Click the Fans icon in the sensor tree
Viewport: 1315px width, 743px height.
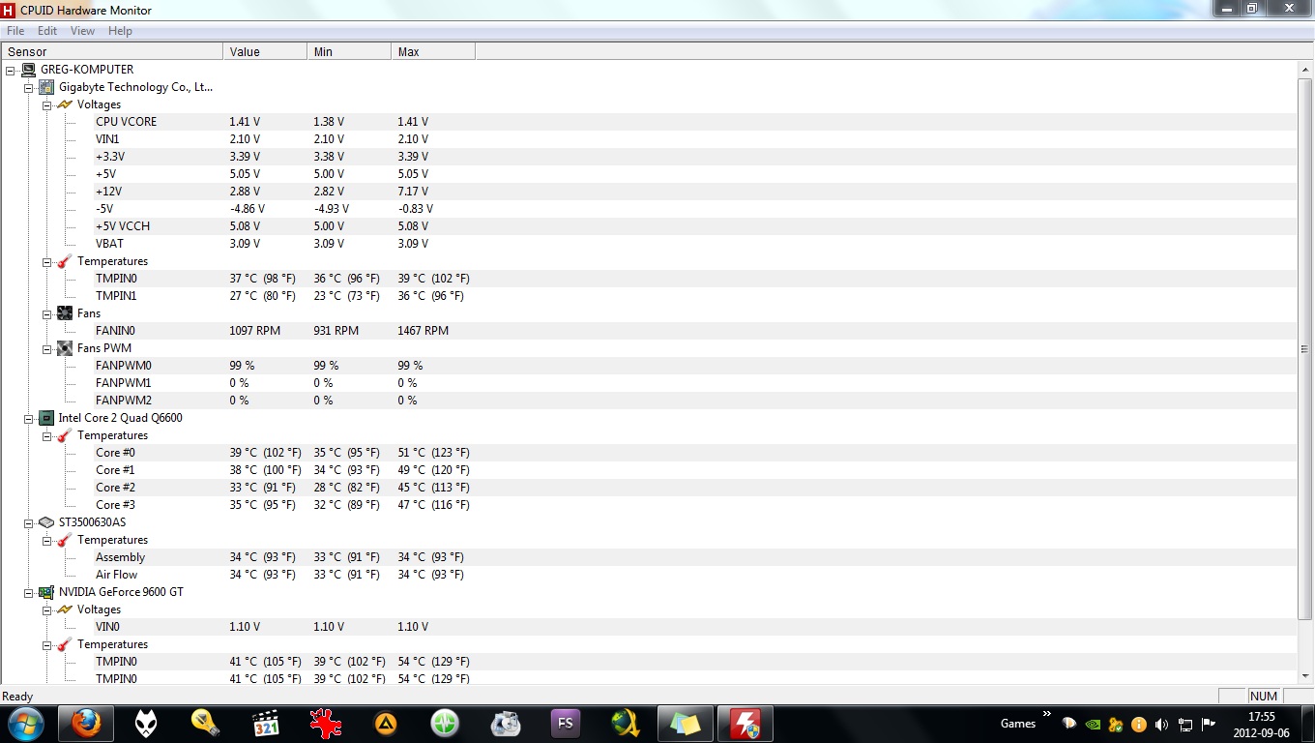pyautogui.click(x=64, y=312)
